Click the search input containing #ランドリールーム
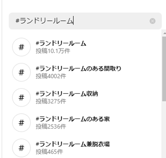Image resolution: width=166 pixels, height=158 pixels. [85, 21]
